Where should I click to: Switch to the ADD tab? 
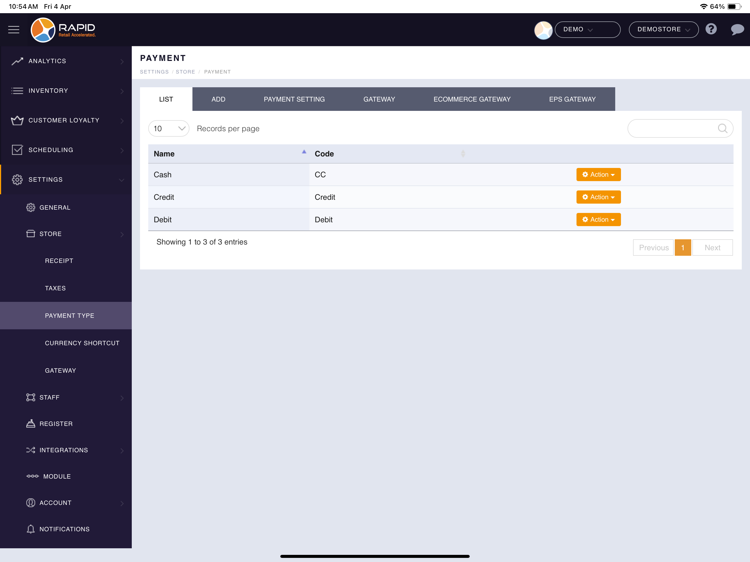click(218, 99)
